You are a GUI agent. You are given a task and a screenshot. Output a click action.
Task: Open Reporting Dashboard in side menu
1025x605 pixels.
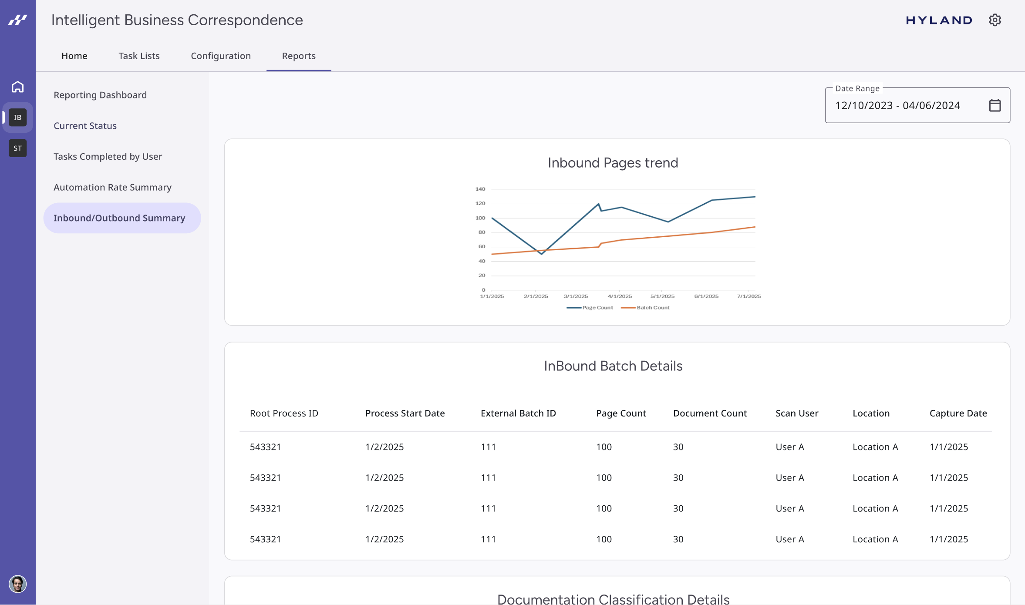coord(100,95)
